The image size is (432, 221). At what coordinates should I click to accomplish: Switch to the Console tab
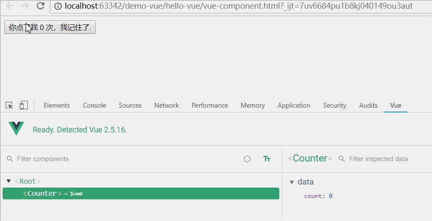click(94, 106)
